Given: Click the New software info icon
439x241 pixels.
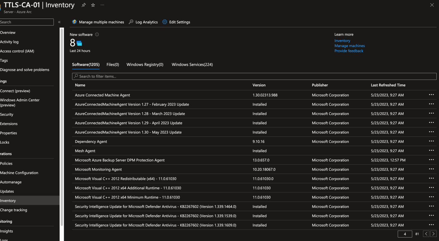Looking at the screenshot, I should click(x=97, y=35).
